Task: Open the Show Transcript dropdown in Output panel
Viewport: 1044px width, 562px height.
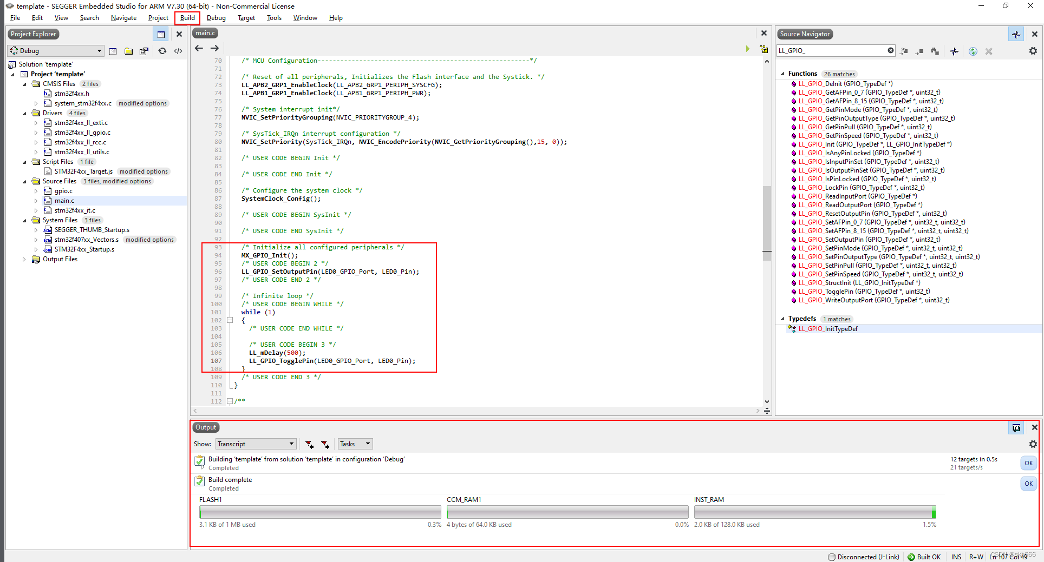Action: point(255,444)
